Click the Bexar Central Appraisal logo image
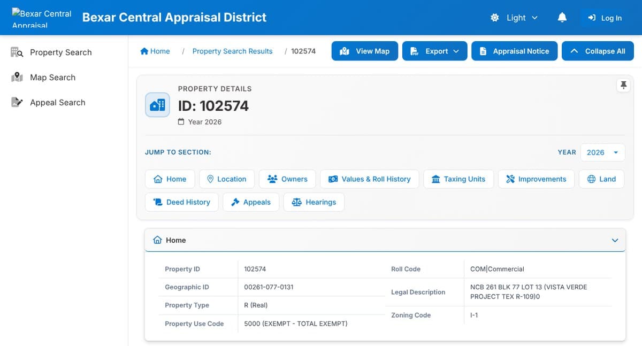The width and height of the screenshot is (642, 346). coord(42,18)
